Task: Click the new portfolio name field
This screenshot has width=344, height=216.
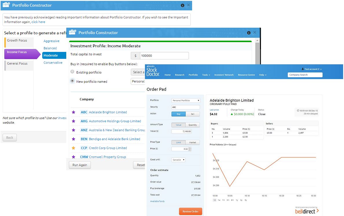Action: pos(138,81)
